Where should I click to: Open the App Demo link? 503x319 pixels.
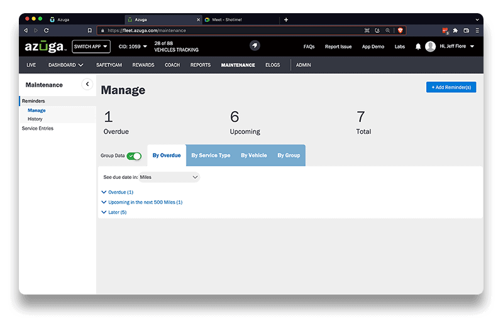[x=373, y=46]
